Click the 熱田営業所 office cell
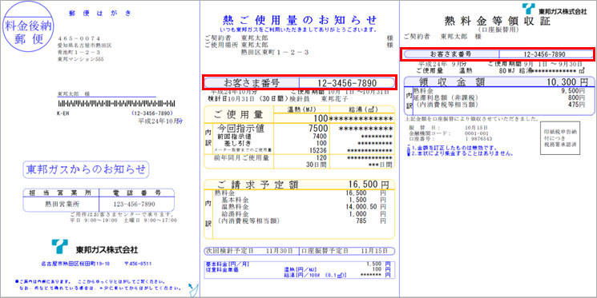Screen dimensions: 597x298 tap(61, 204)
